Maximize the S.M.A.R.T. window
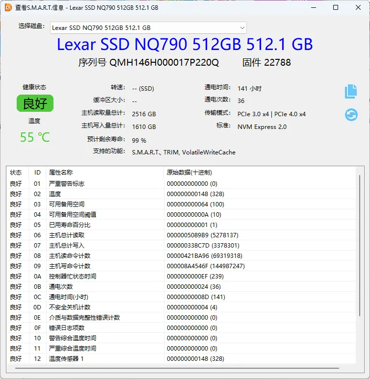The image size is (370, 379). tap(336, 7)
